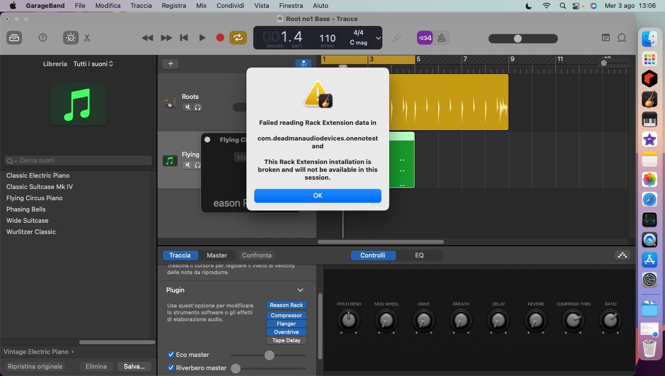665x376 pixels.
Task: Select Phasing Bells sound
Action: tap(26, 209)
